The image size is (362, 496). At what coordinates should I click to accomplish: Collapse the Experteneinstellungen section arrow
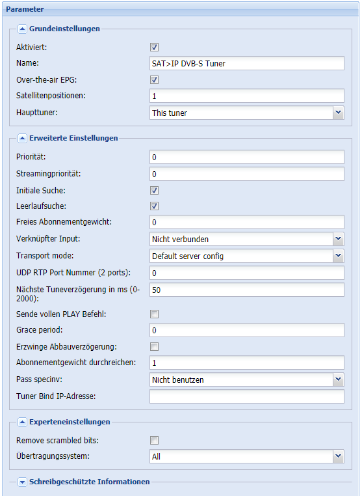pyautogui.click(x=22, y=422)
